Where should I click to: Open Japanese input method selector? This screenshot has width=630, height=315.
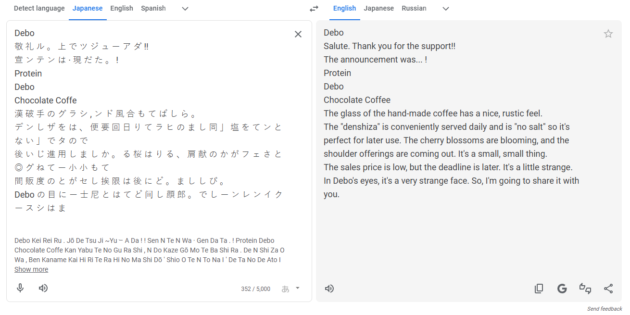286,289
